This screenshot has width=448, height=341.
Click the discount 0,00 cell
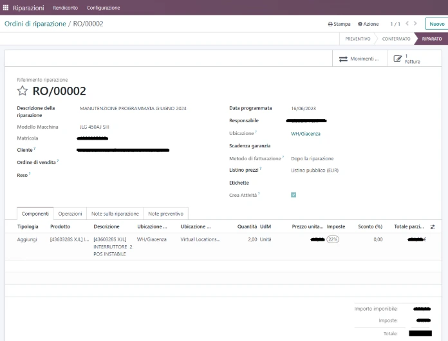pos(378,239)
